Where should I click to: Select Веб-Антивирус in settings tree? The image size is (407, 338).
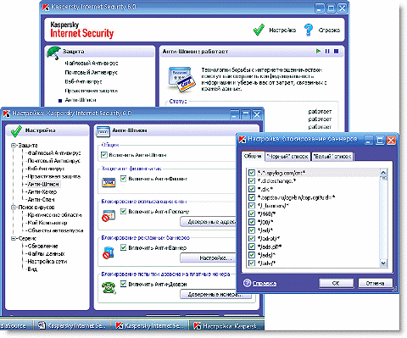(x=46, y=169)
